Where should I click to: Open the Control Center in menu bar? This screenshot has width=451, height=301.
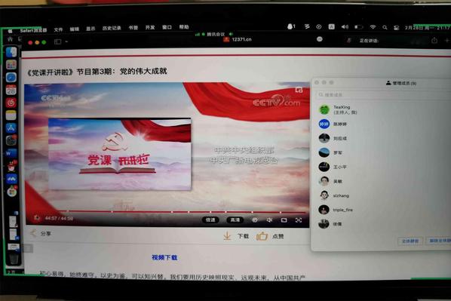[397, 28]
